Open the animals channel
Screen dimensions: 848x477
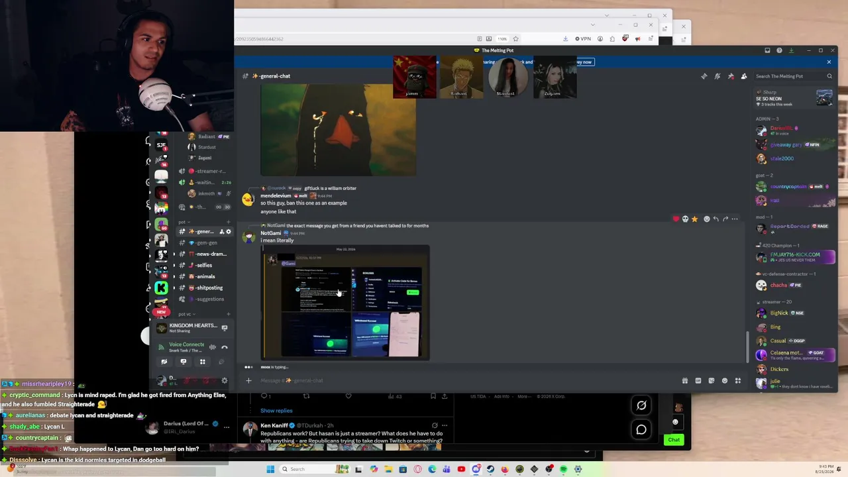click(x=202, y=277)
